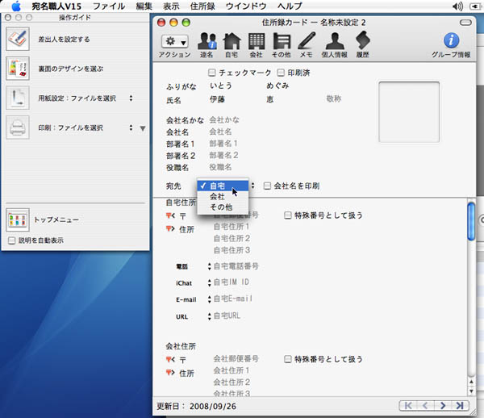Open the アクション gear menu
The height and width of the screenshot is (418, 484).
point(174,42)
